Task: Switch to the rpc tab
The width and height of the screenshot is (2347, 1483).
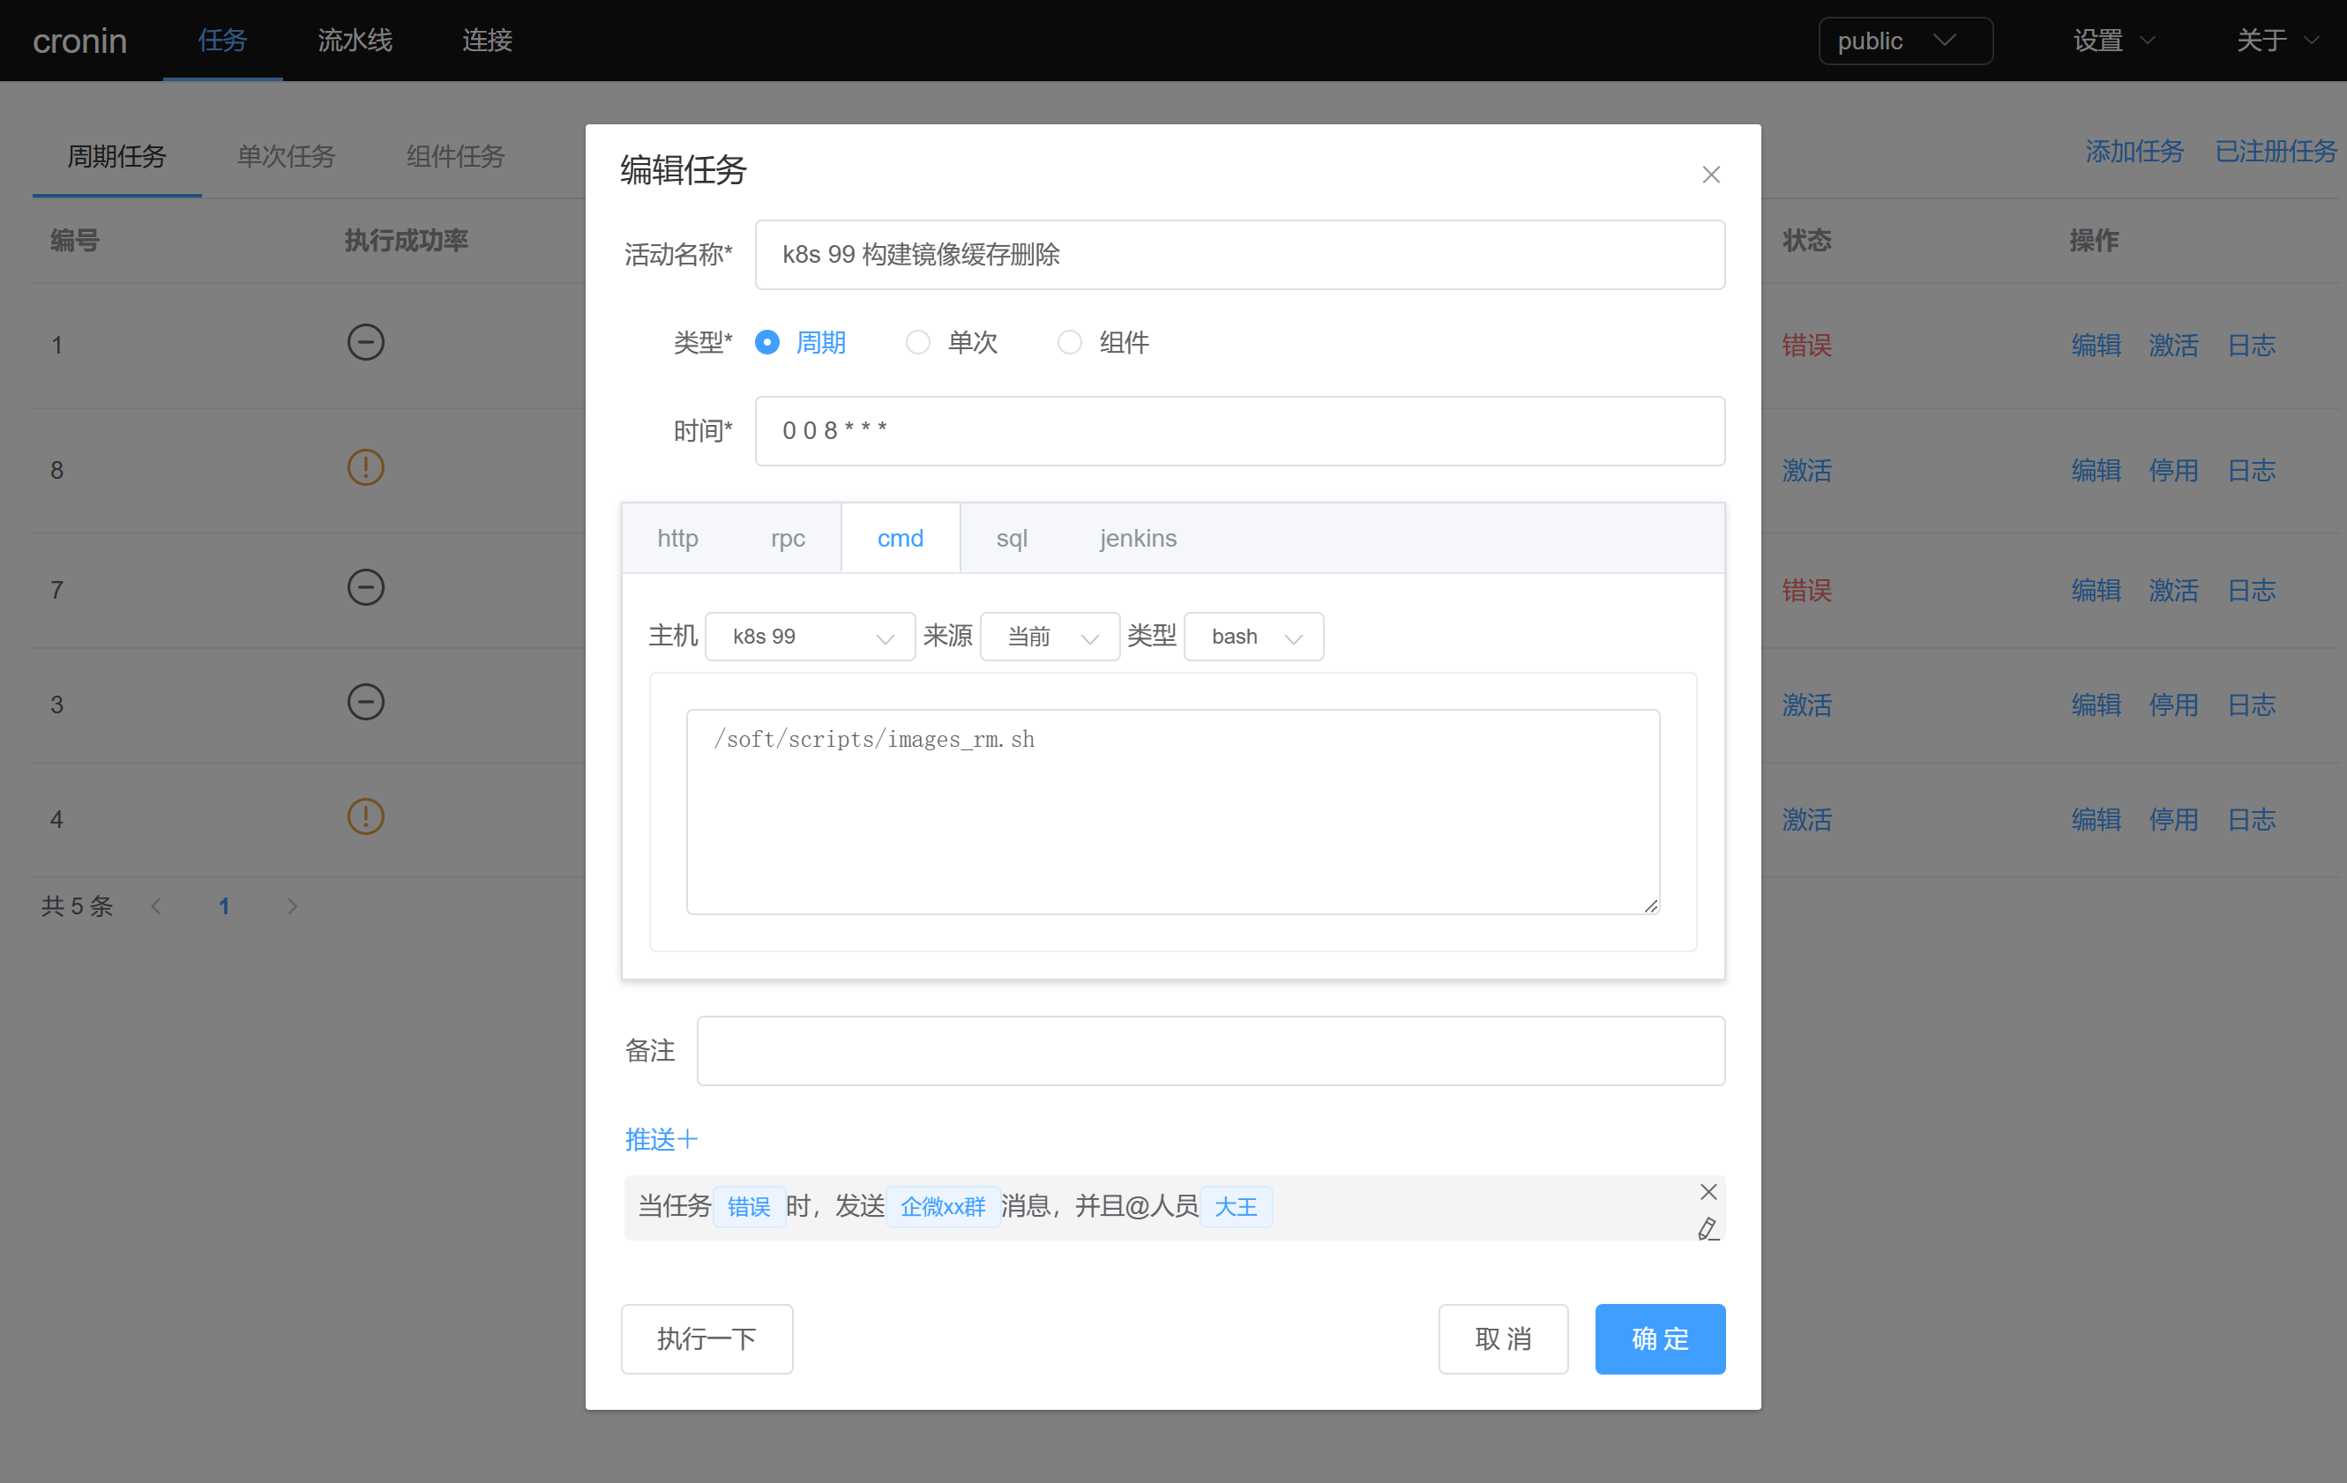Action: point(788,538)
